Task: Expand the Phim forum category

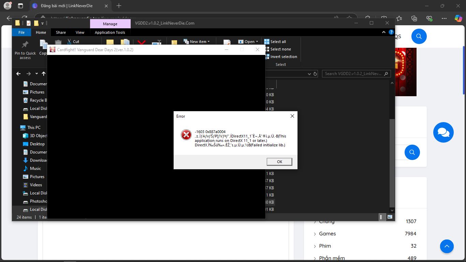Action: tap(315, 246)
